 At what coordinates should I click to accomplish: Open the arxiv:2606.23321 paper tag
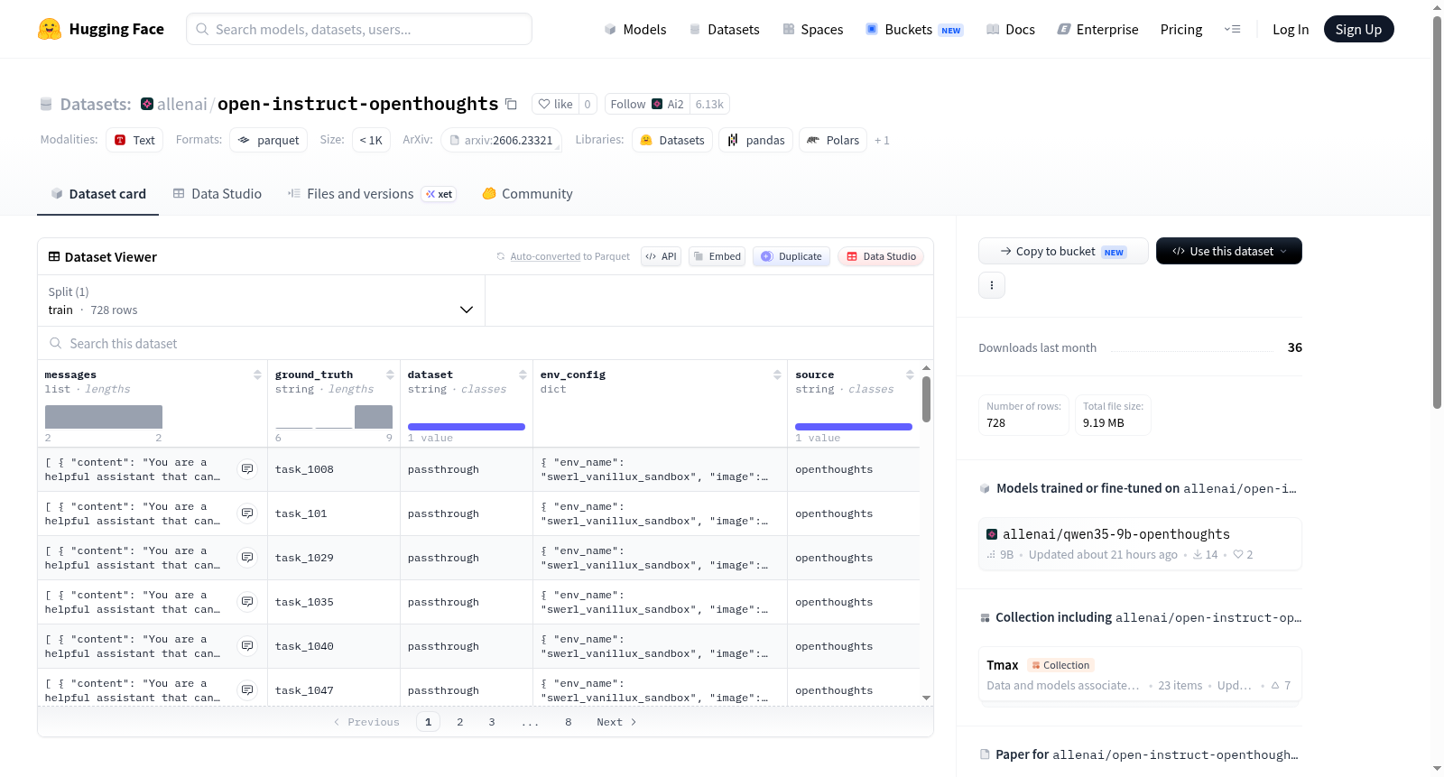501,140
